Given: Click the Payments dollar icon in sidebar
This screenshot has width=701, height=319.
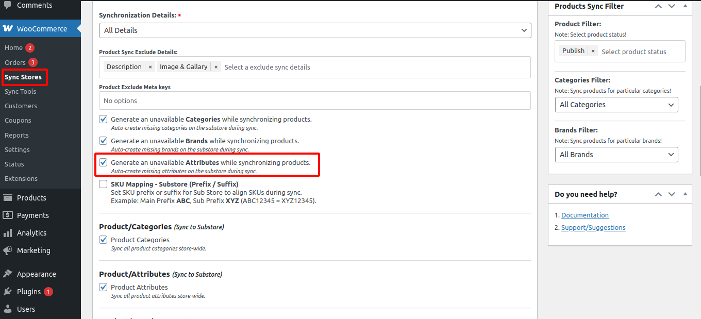Looking at the screenshot, I should click(8, 215).
